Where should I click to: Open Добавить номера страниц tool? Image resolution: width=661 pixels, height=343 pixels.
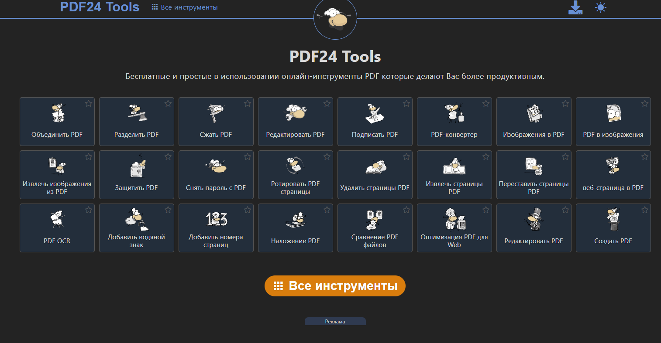click(x=216, y=228)
